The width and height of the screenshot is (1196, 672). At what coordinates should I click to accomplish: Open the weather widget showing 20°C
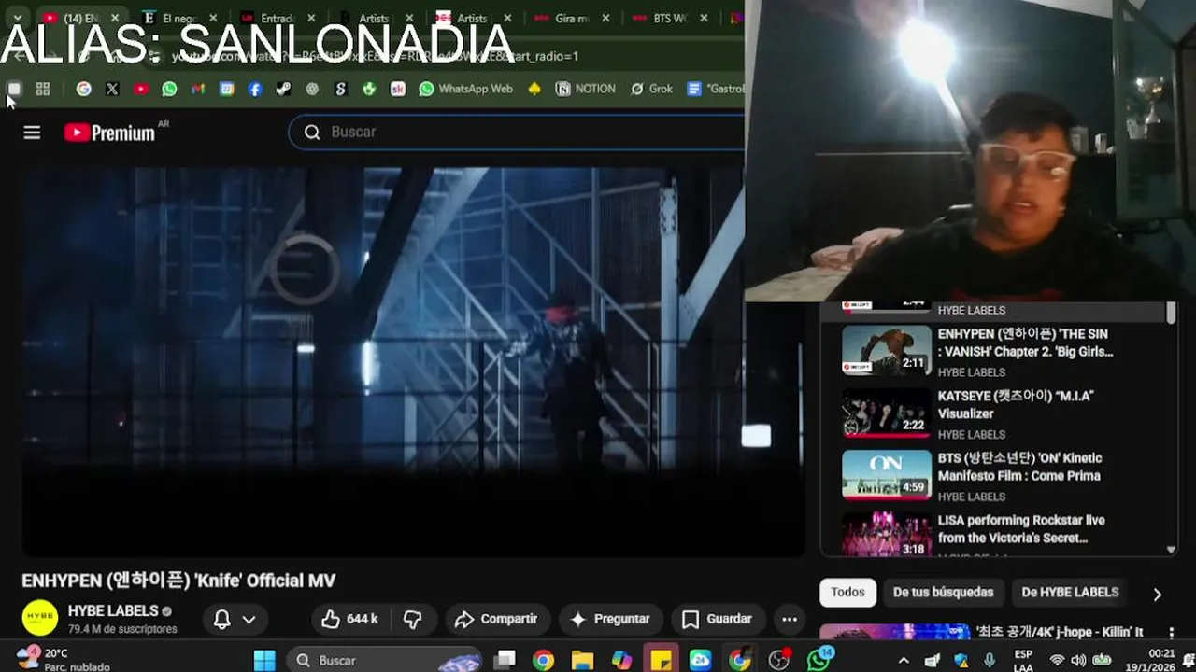tap(64, 660)
